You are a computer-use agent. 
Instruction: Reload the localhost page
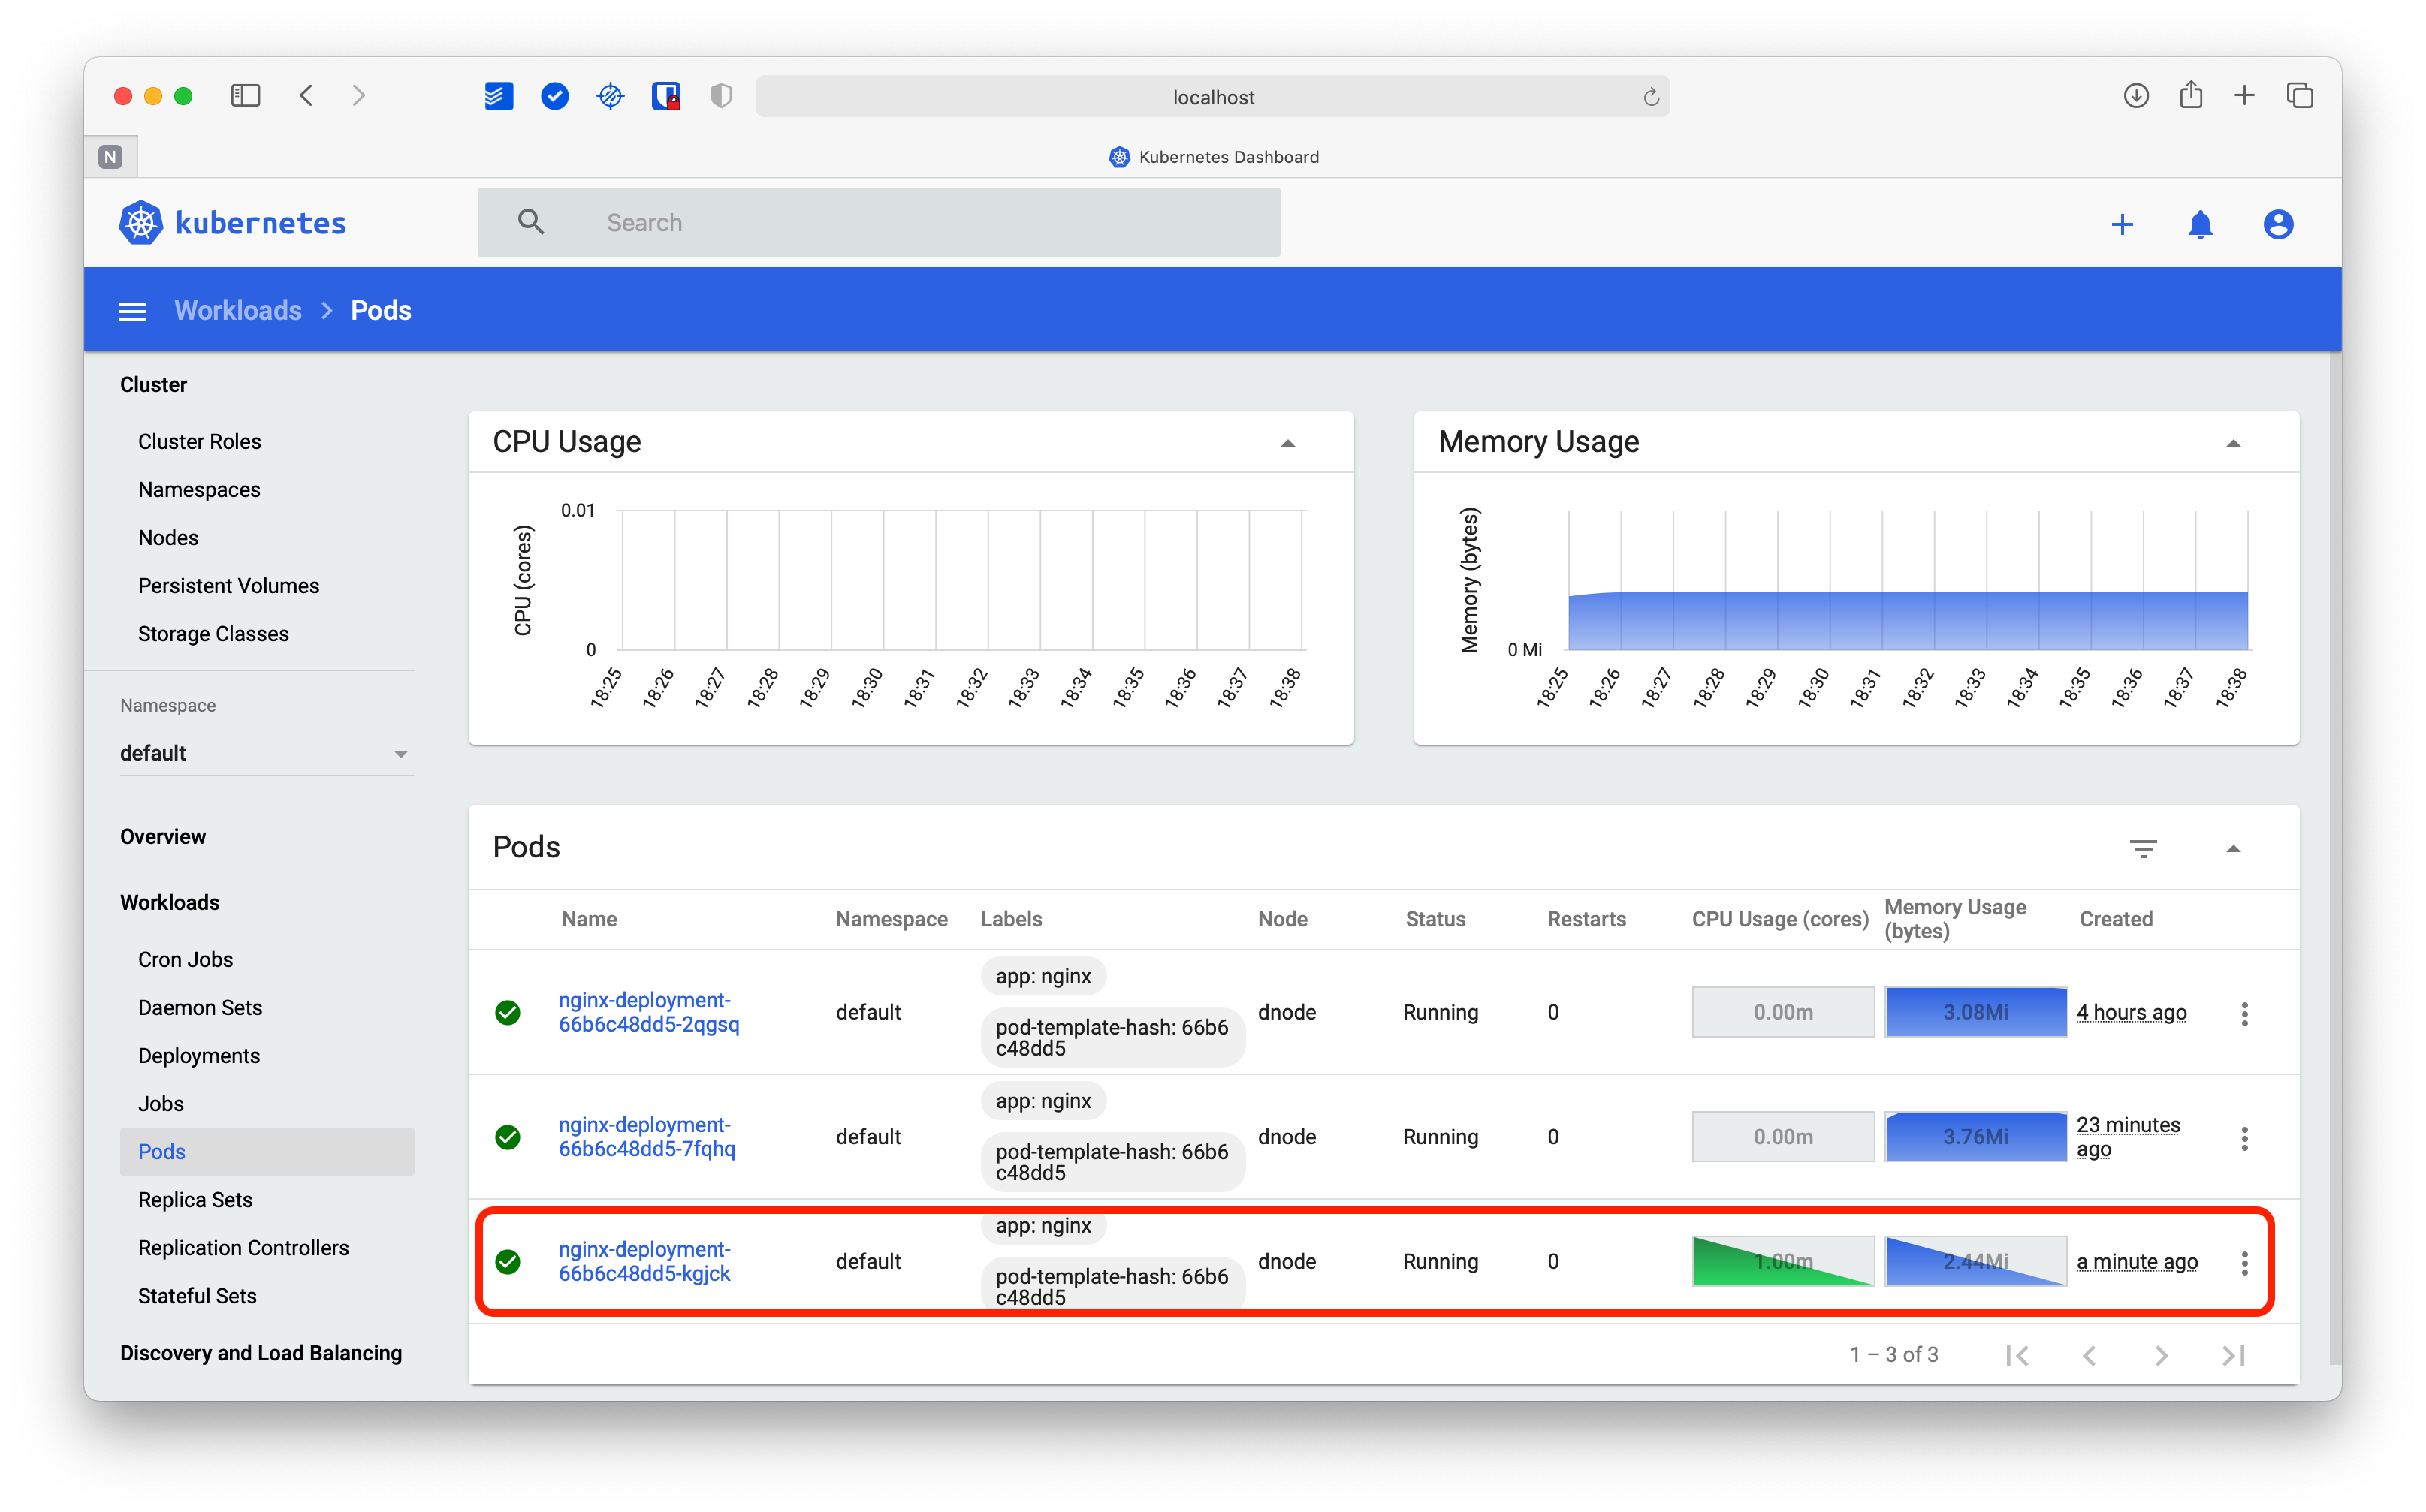coord(1651,97)
